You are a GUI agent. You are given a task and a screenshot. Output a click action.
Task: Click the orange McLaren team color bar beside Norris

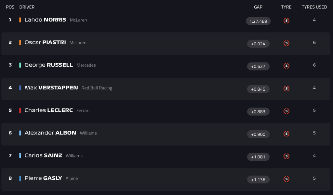[20, 20]
